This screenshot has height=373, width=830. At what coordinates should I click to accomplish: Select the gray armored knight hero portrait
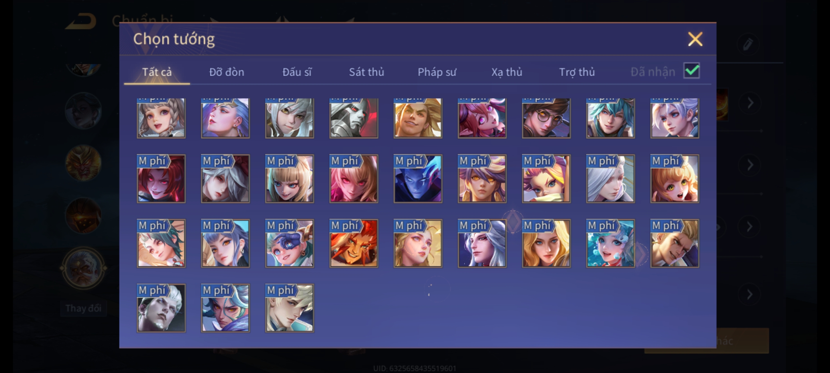tap(353, 118)
